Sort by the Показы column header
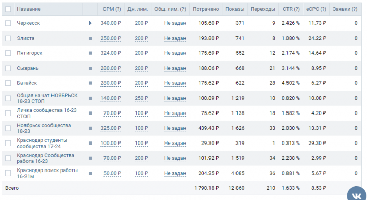Image resolution: width=367 pixels, height=200 pixels. pos(235,9)
